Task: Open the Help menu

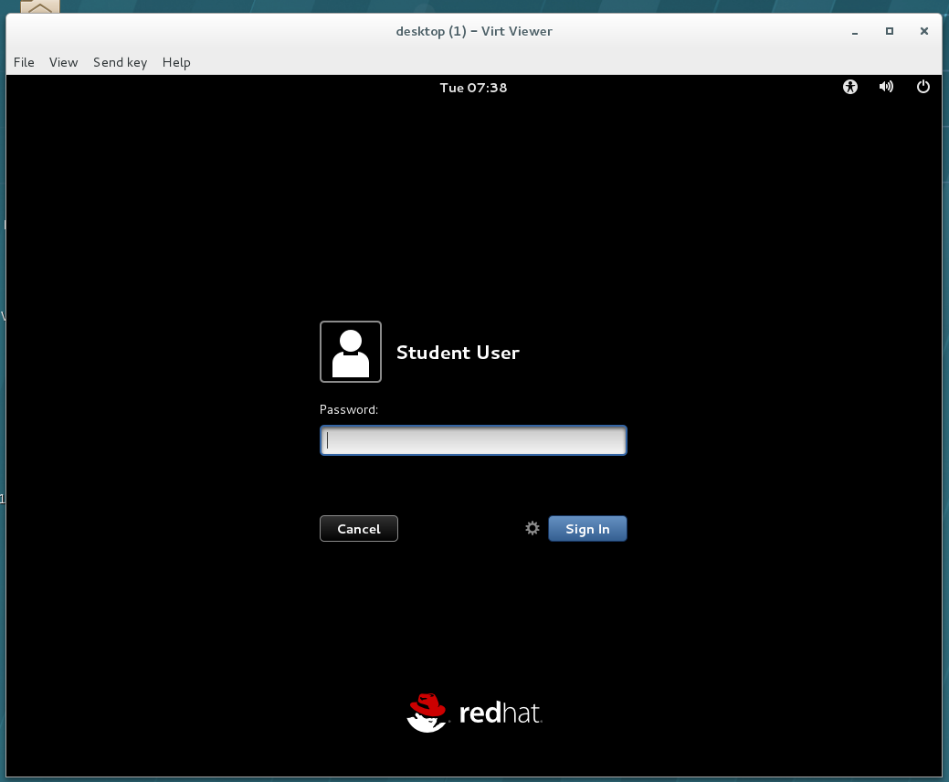Action: (176, 62)
